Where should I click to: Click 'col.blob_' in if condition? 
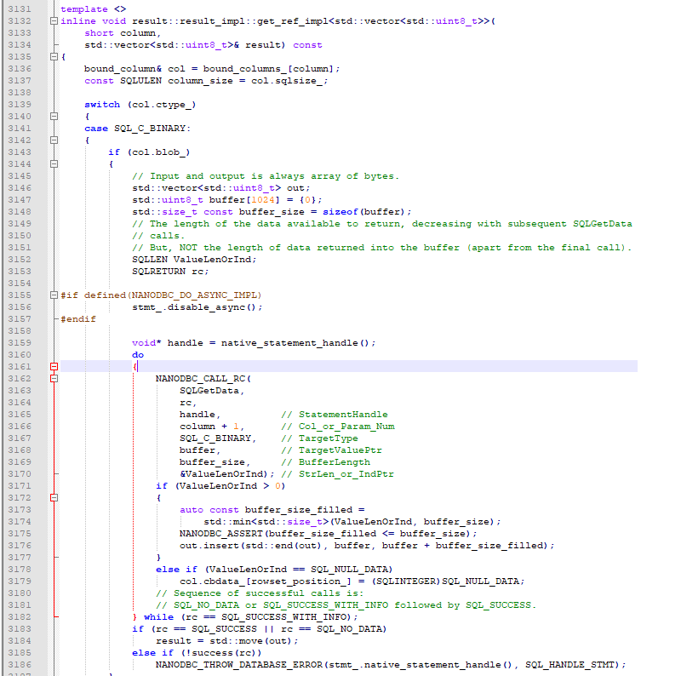[x=158, y=152]
